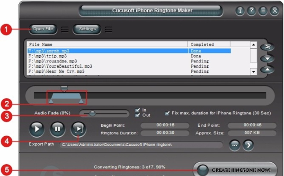Select the F:\mp3\Hear Me Cry.mp3 row
The height and width of the screenshot is (176, 284).
129,71
